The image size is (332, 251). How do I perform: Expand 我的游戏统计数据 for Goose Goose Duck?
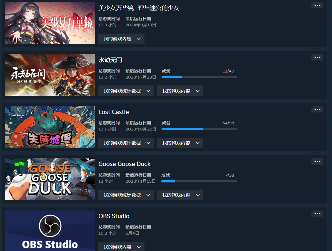126,195
